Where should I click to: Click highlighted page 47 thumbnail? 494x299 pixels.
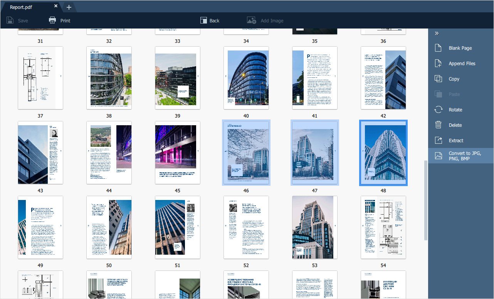tap(315, 153)
